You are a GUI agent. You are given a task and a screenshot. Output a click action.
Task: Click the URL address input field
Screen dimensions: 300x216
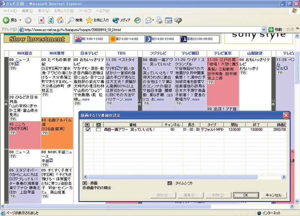point(142,30)
